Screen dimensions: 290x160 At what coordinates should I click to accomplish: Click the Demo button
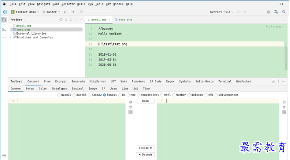(x=145, y=101)
